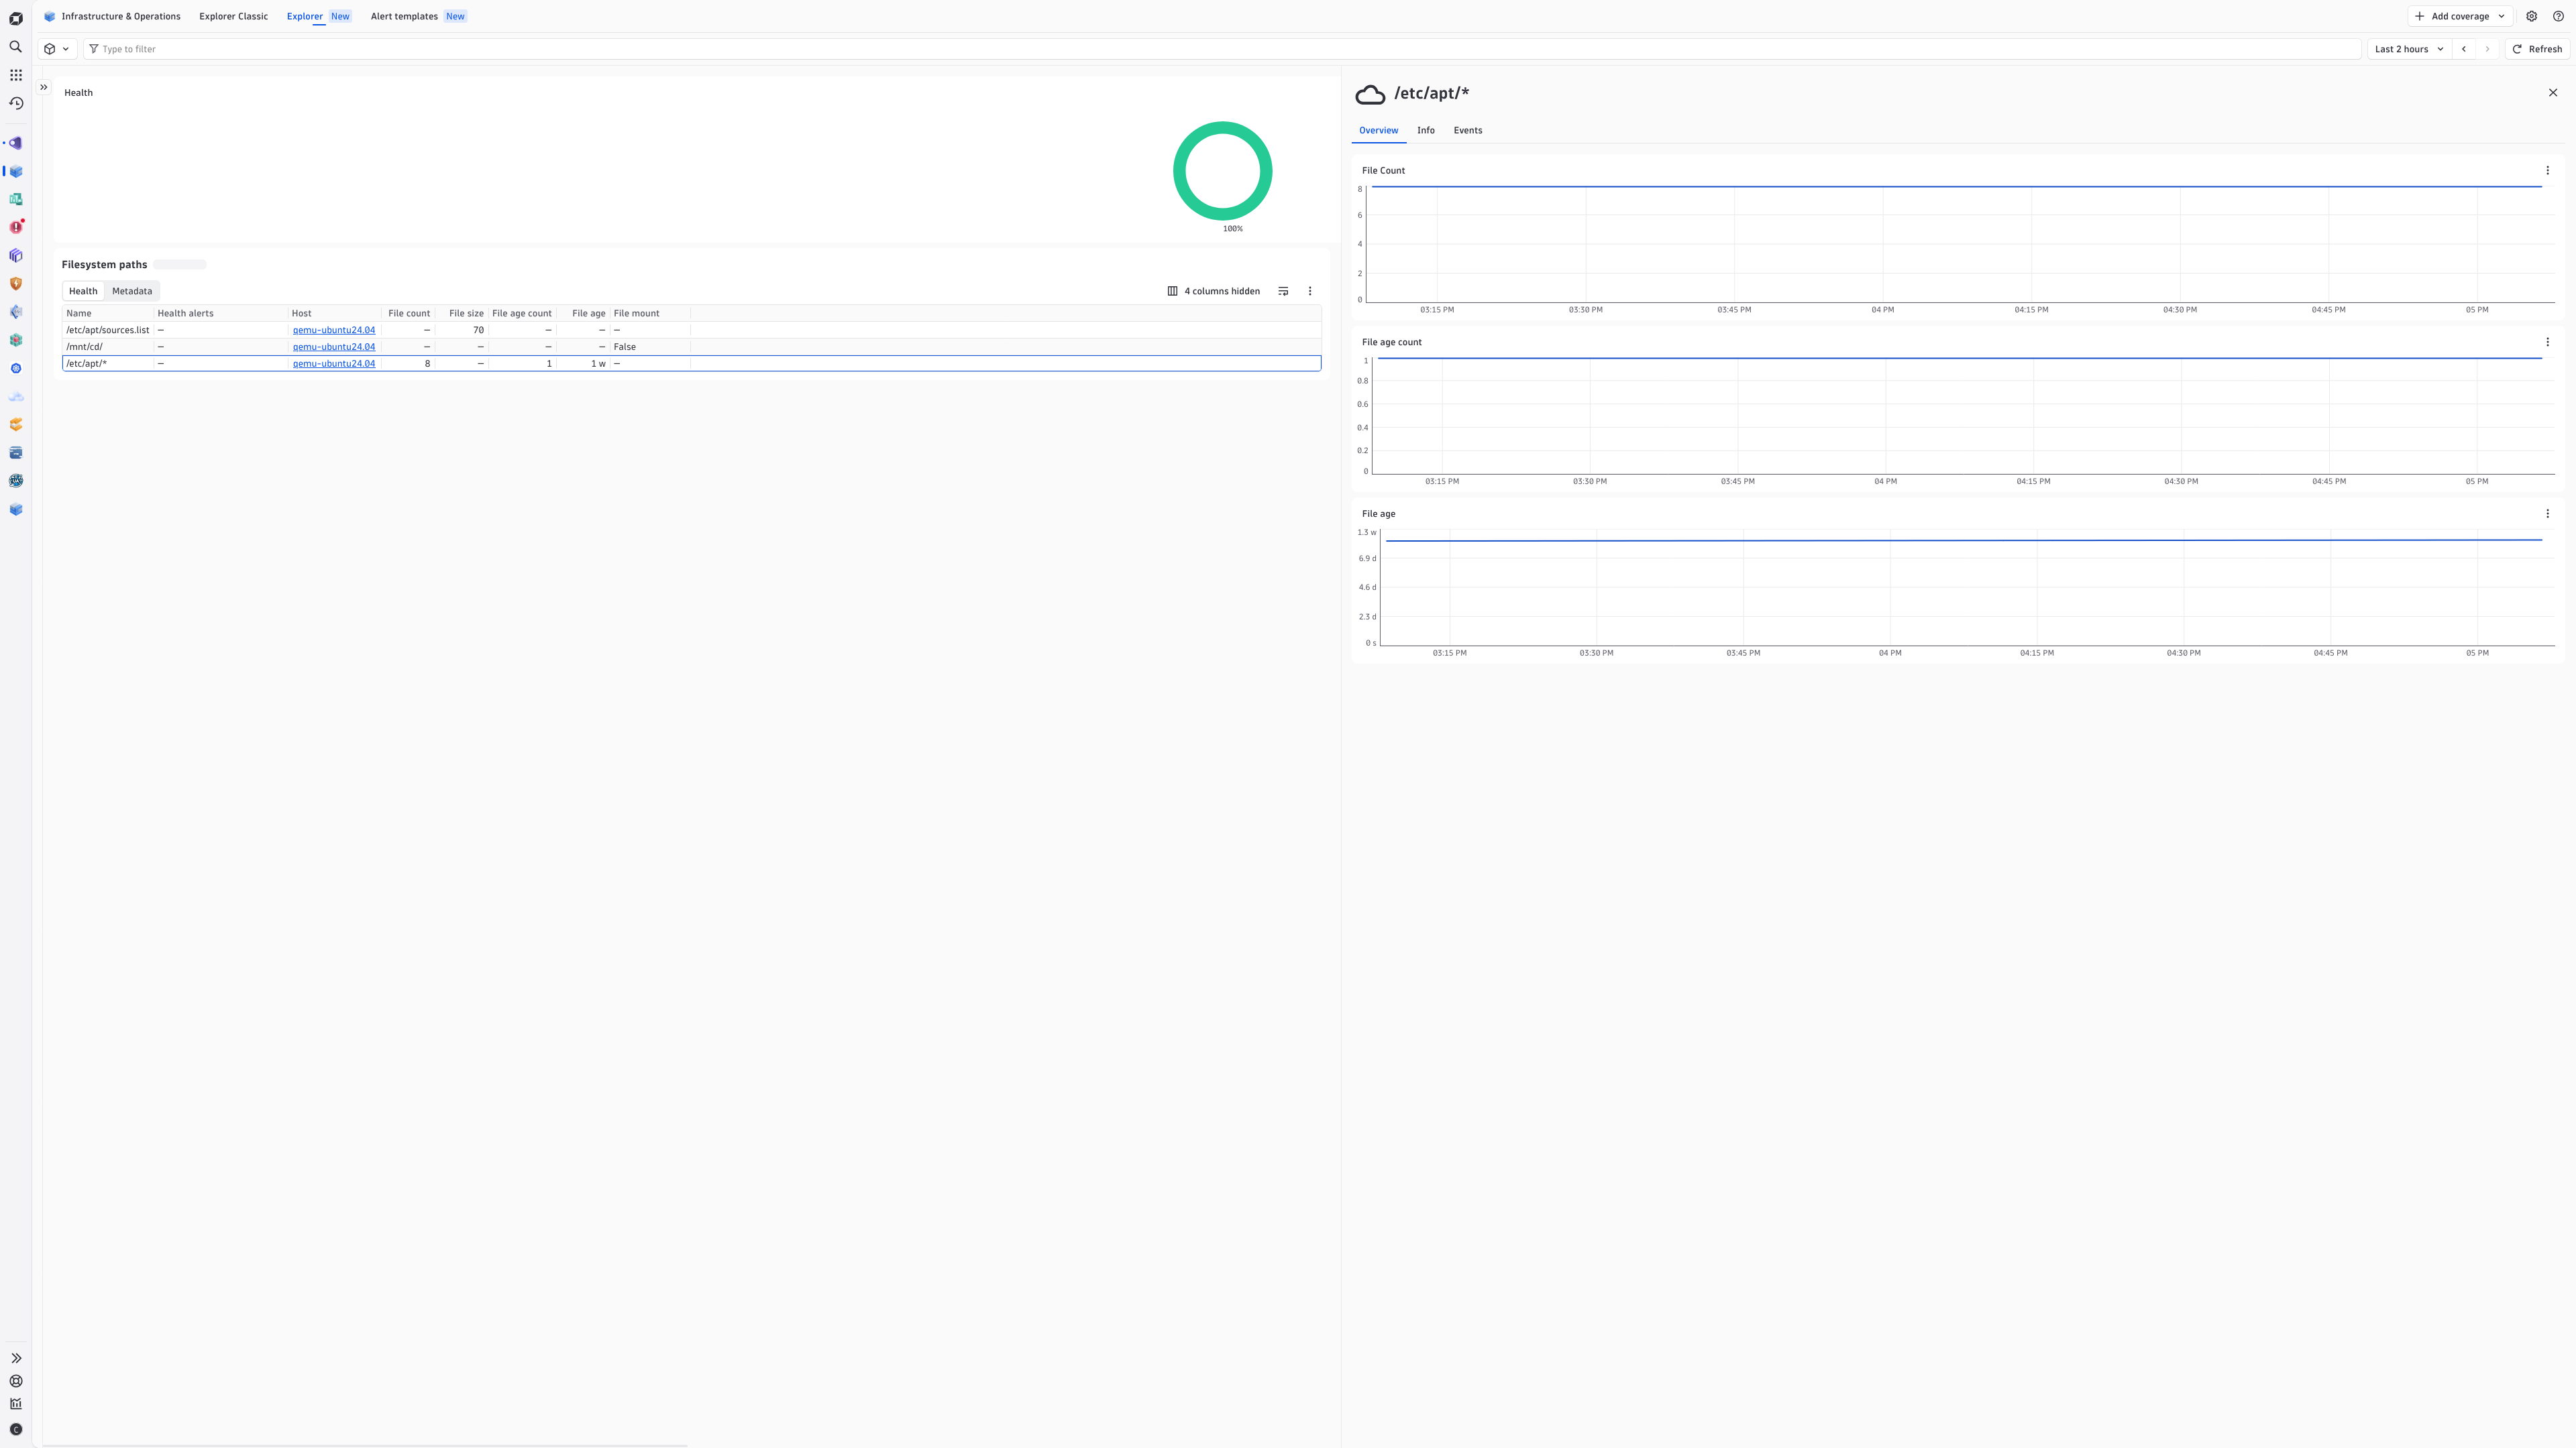The height and width of the screenshot is (1448, 2576).
Task: Select the Health table view toggle
Action: (83, 291)
